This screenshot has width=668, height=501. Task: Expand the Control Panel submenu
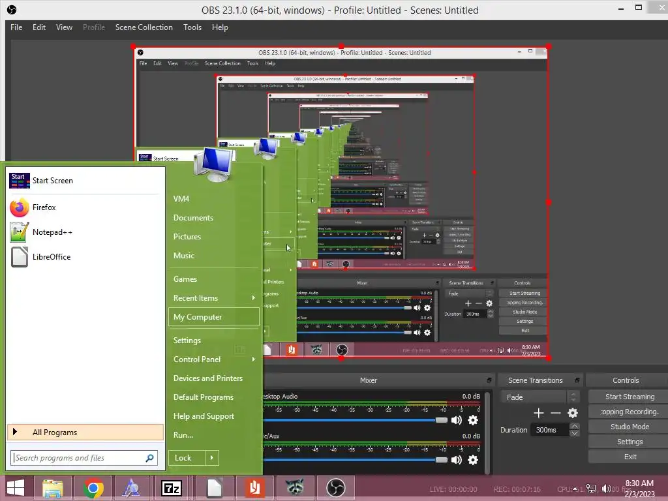tap(253, 359)
